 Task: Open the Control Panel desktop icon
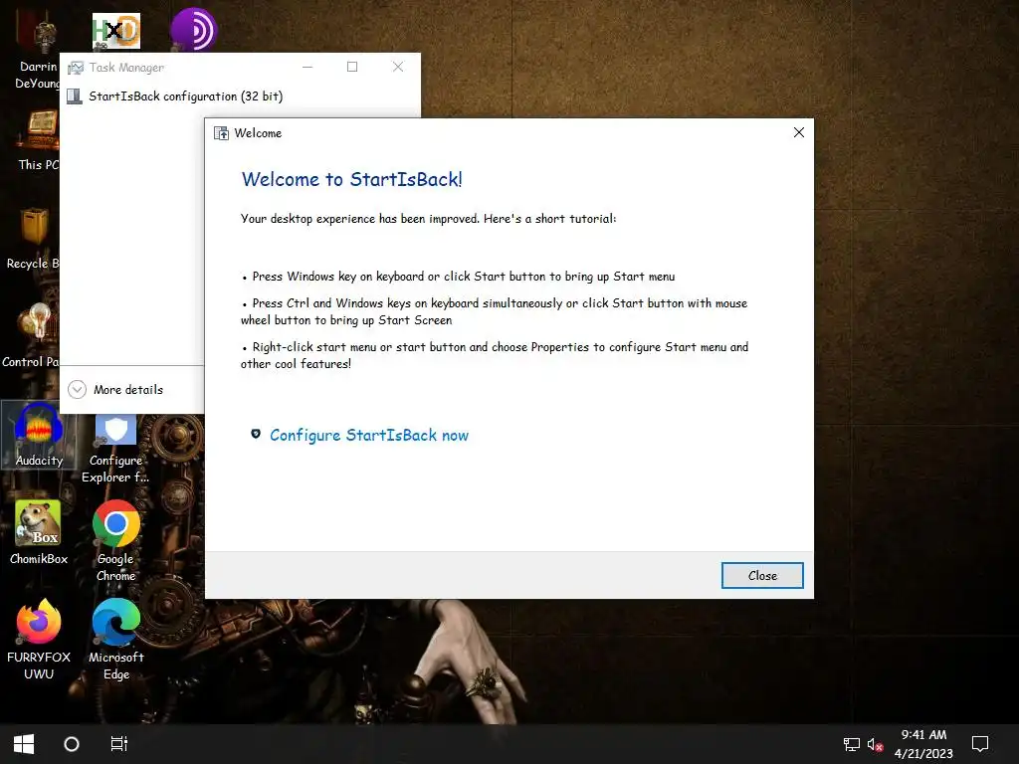(x=31, y=336)
